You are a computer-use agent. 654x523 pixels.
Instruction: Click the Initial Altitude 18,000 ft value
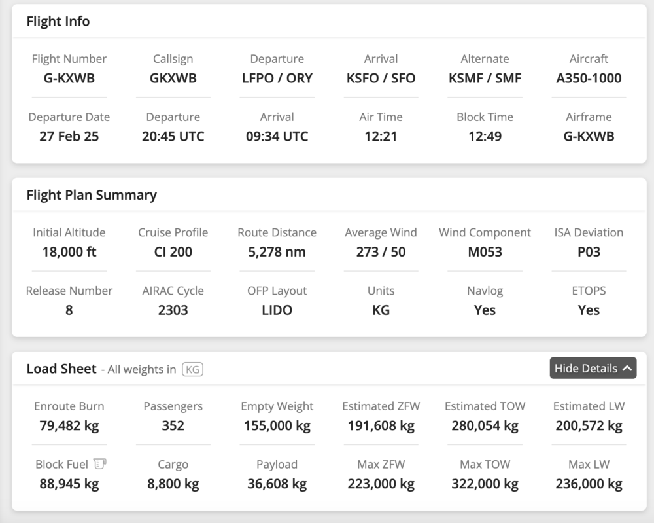[69, 251]
